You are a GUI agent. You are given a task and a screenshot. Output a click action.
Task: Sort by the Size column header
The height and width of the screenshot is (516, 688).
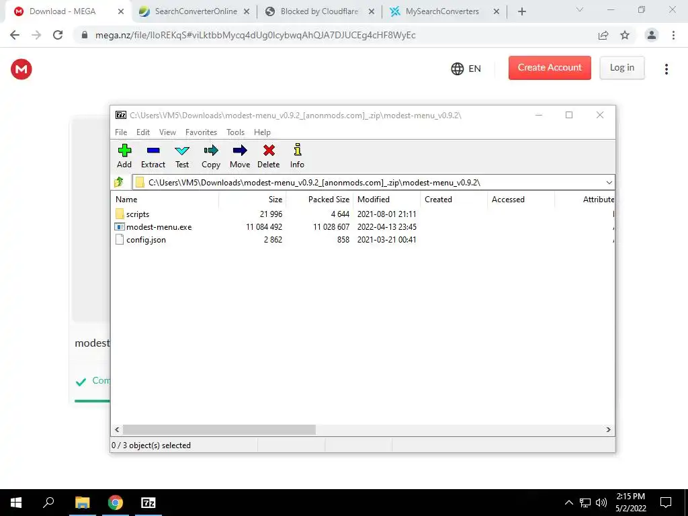(253, 199)
